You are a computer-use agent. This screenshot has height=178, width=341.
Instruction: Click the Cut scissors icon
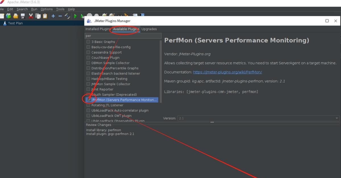(x=31, y=16)
